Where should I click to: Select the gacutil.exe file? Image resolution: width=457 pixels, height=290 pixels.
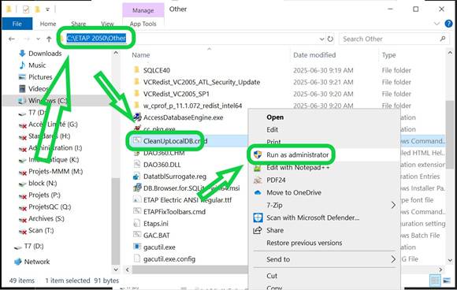coord(159,247)
